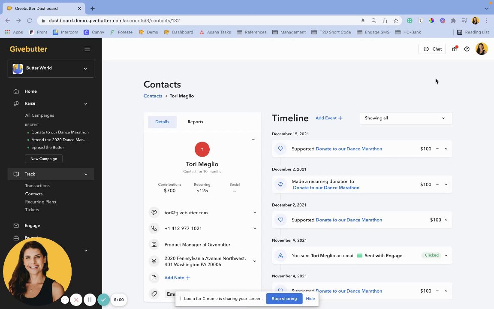Switch to the Details tab
494x309 pixels.
coord(162,122)
